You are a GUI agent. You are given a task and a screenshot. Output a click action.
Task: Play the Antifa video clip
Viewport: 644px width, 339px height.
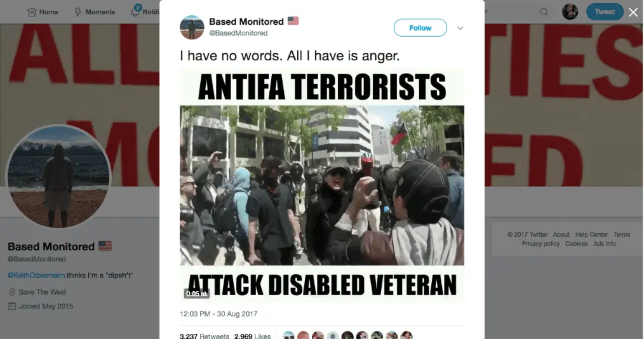[x=322, y=185]
